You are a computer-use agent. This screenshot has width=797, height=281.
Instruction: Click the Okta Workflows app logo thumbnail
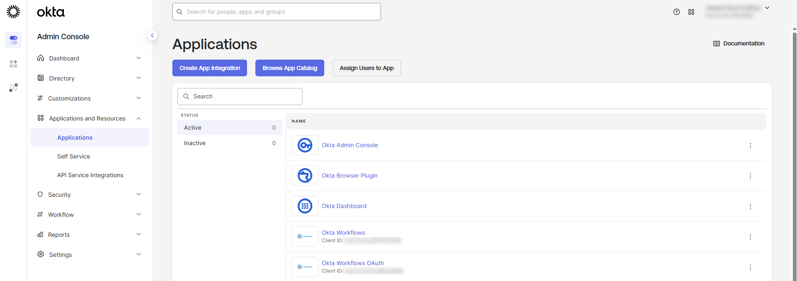coord(305,236)
